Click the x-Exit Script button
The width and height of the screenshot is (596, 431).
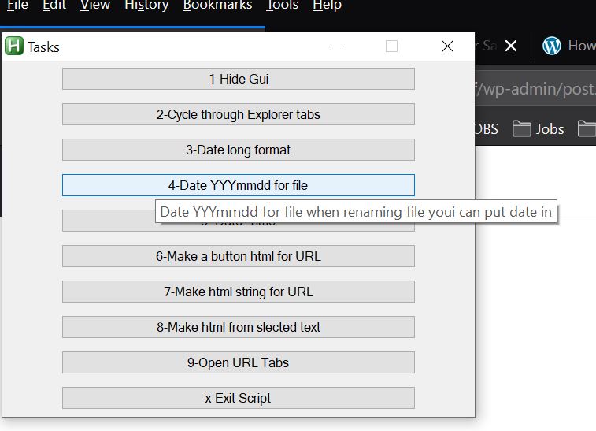[x=238, y=398]
